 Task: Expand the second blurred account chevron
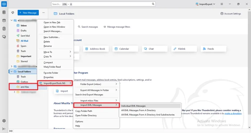pos(12,66)
